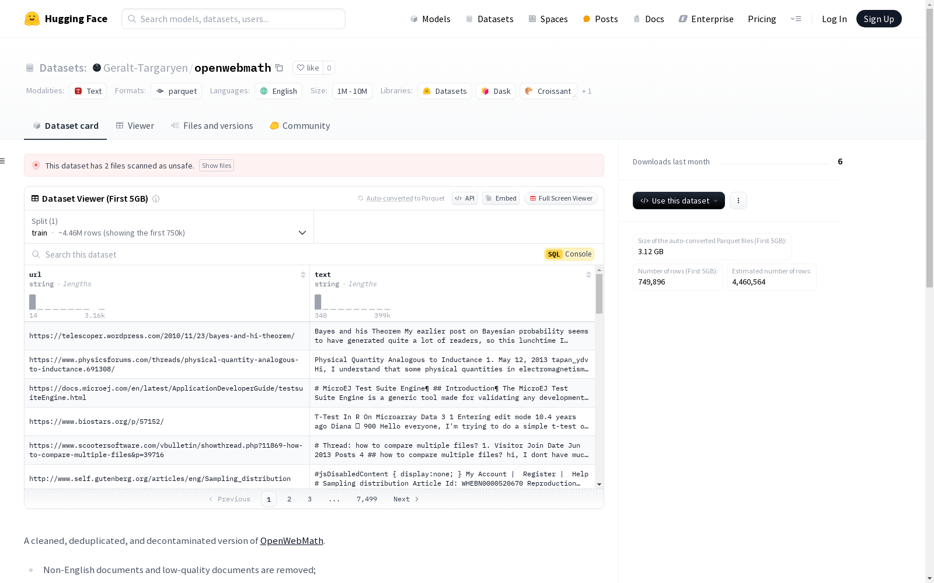
Task: Click the telescoper.wordpress.com url cell
Action: tap(167, 336)
